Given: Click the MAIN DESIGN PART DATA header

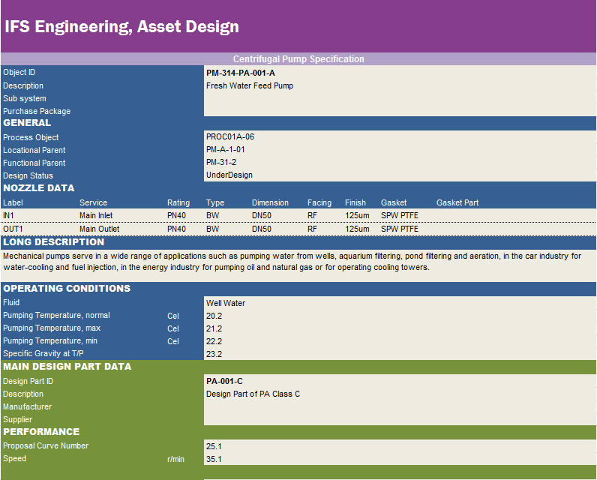Looking at the screenshot, I should (67, 367).
